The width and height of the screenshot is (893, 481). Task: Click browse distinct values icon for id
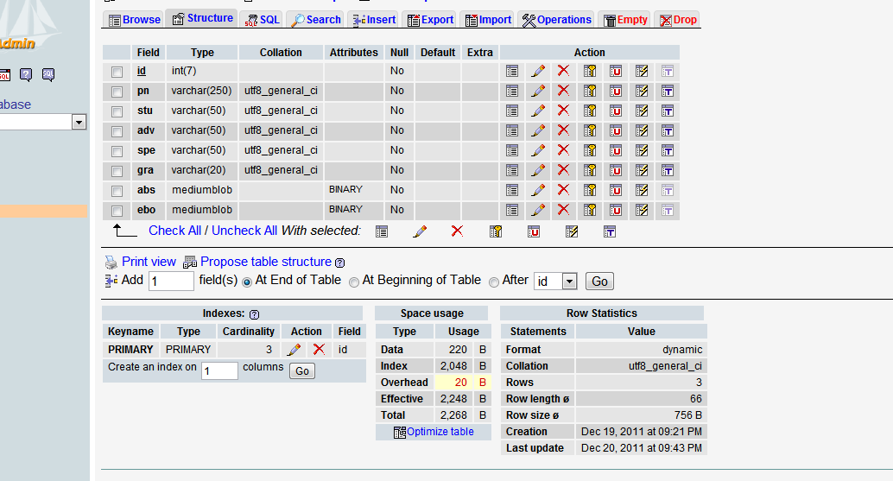click(512, 71)
